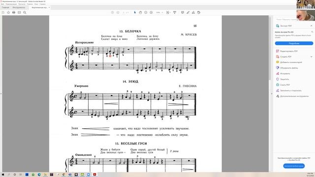Collapse the Экспорт PDF section chevron

tap(311, 26)
